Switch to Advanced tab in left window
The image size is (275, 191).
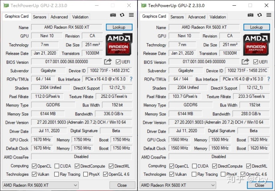59,17
